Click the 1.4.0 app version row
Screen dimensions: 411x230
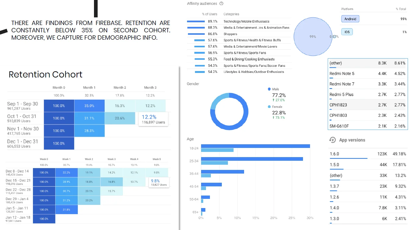pos(368,208)
